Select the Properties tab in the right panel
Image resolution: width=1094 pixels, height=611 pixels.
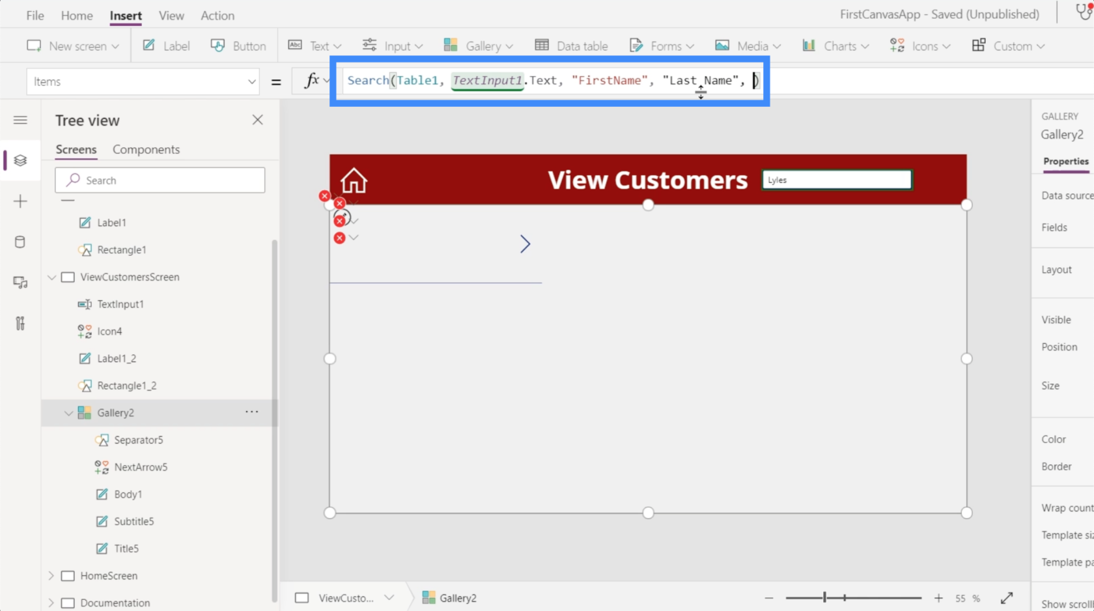(x=1066, y=162)
